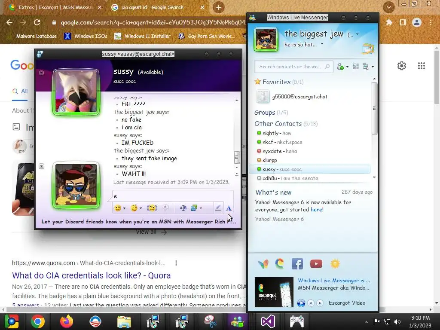The height and width of the screenshot is (330, 440).
Task: Click the Escargot snail icon in bottom bar
Action: click(279, 264)
